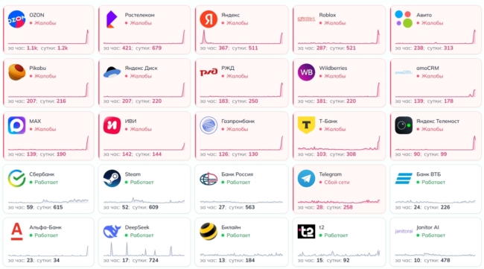Image resolution: width=484 pixels, height=269 pixels.
Task: Open the Яндекс Телемост complaints chart
Action: (436, 143)
